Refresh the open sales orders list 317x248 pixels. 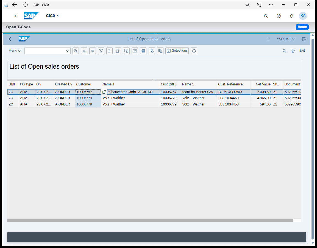pos(194,51)
